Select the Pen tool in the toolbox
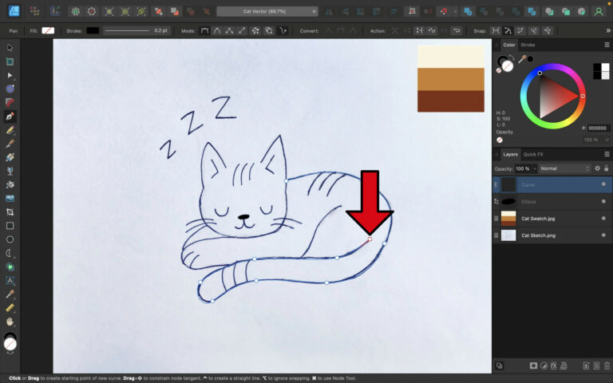The width and height of the screenshot is (613, 383). (10, 116)
